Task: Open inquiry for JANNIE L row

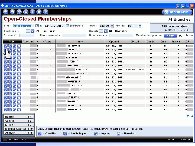Action: coord(14,94)
